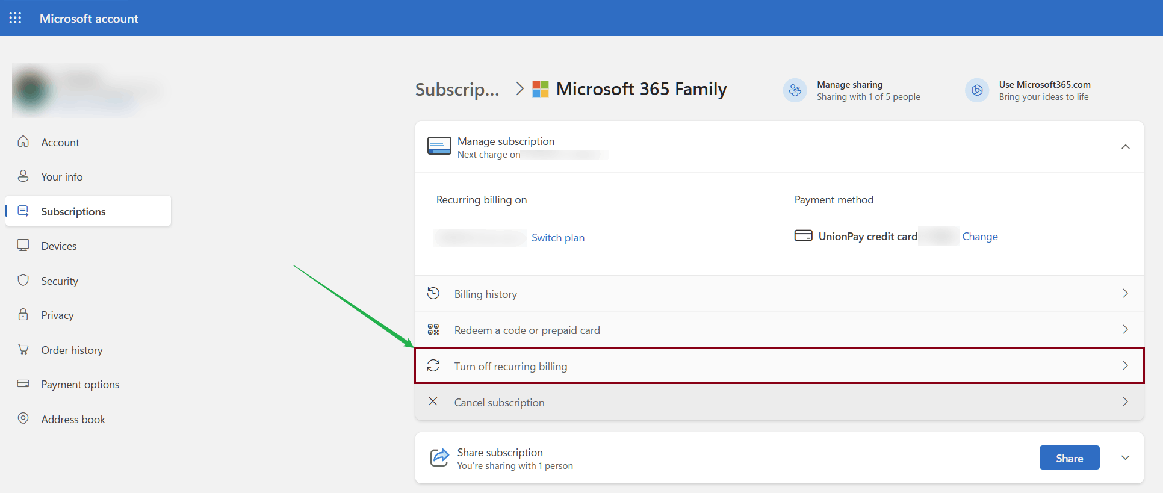1163x493 pixels.
Task: Click chevron on Cancel subscription row
Action: [1126, 402]
